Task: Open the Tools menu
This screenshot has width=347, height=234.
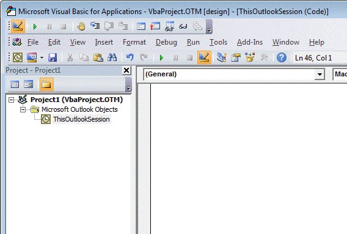Action: [x=219, y=42]
